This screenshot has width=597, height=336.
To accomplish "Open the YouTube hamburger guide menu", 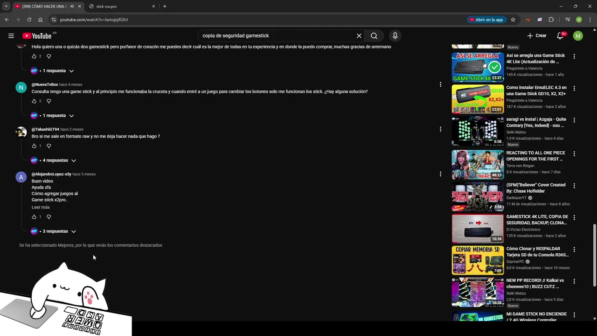I will (x=11, y=36).
